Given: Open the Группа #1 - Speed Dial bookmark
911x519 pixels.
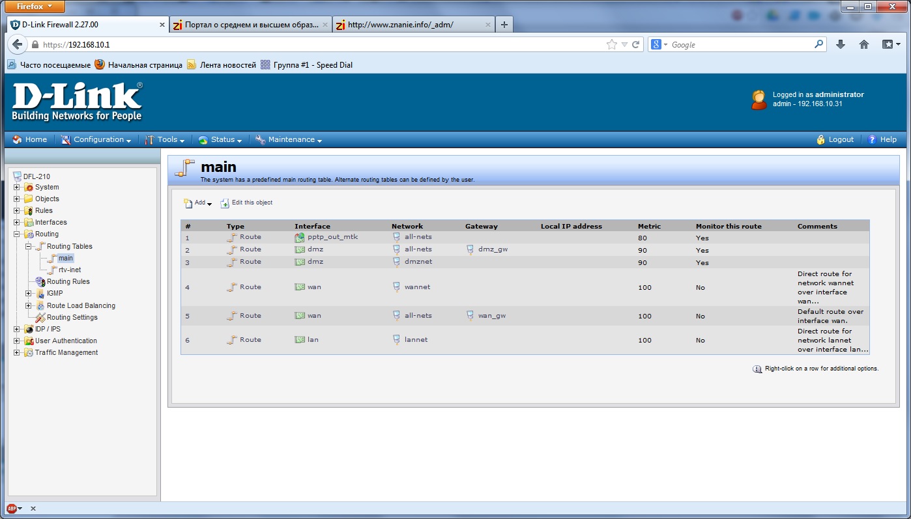Looking at the screenshot, I should 307,65.
